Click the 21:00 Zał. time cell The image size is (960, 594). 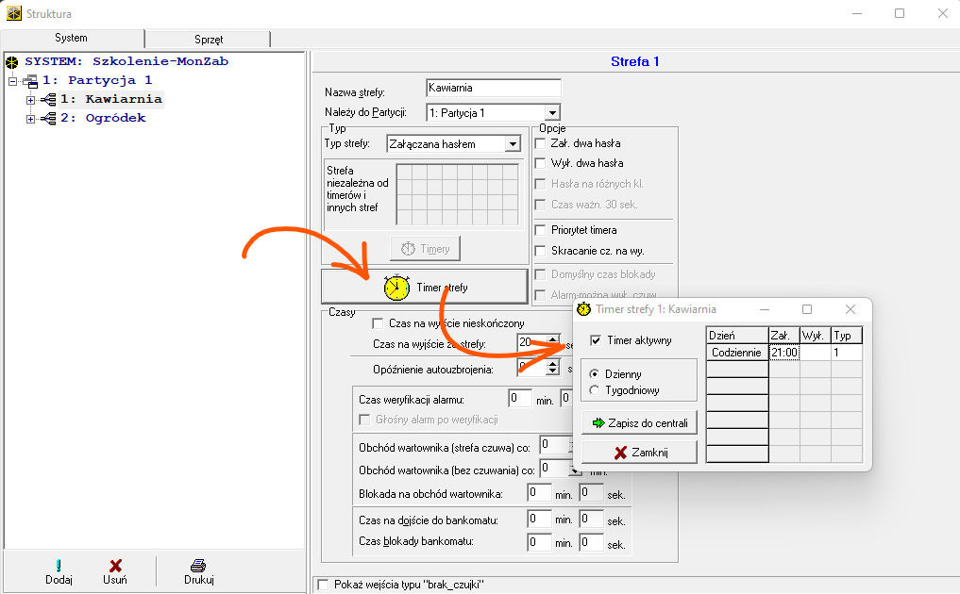783,352
